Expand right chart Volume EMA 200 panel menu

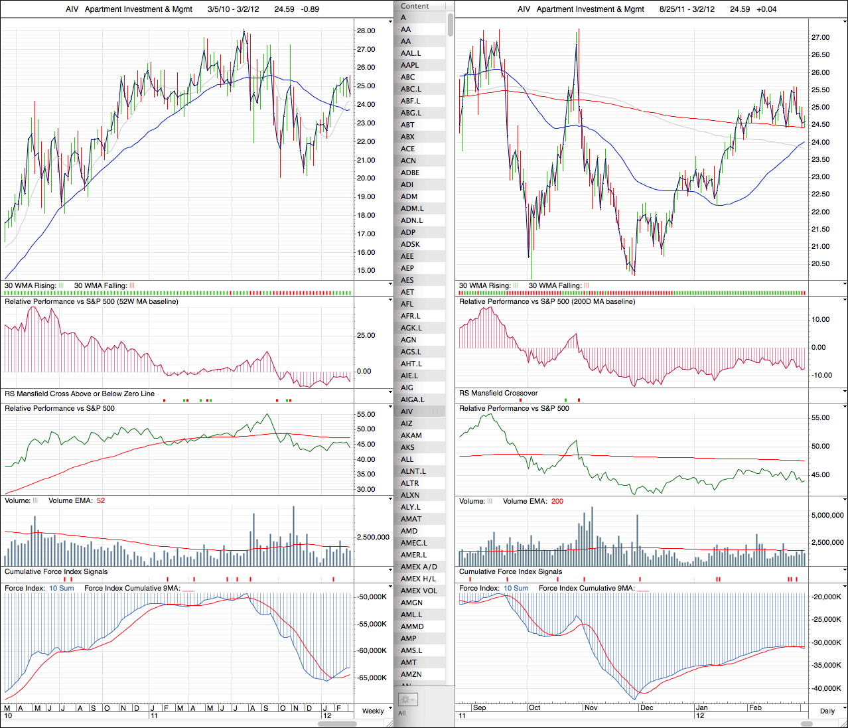844,500
